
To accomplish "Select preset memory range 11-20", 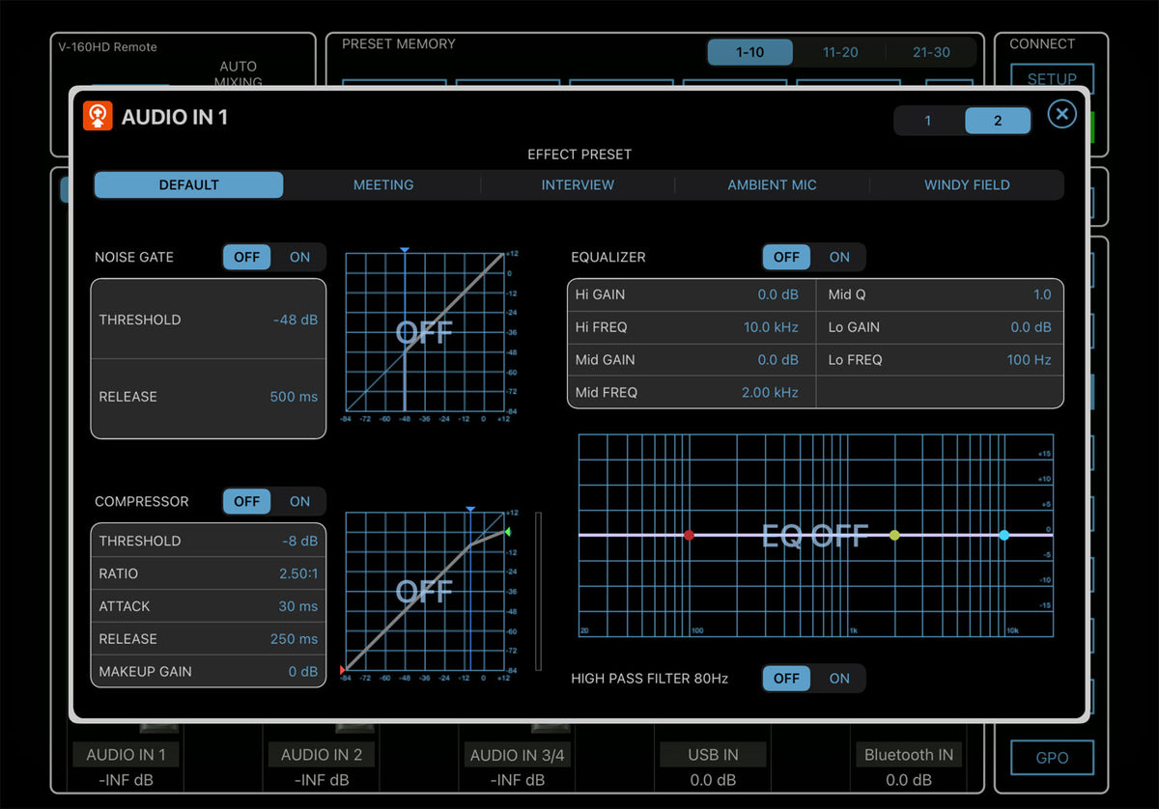I will click(x=839, y=52).
